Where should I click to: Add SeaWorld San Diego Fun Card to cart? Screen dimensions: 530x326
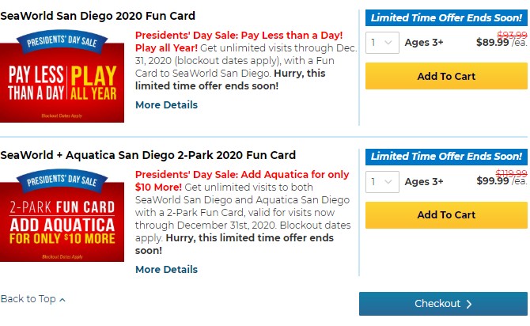coord(446,76)
